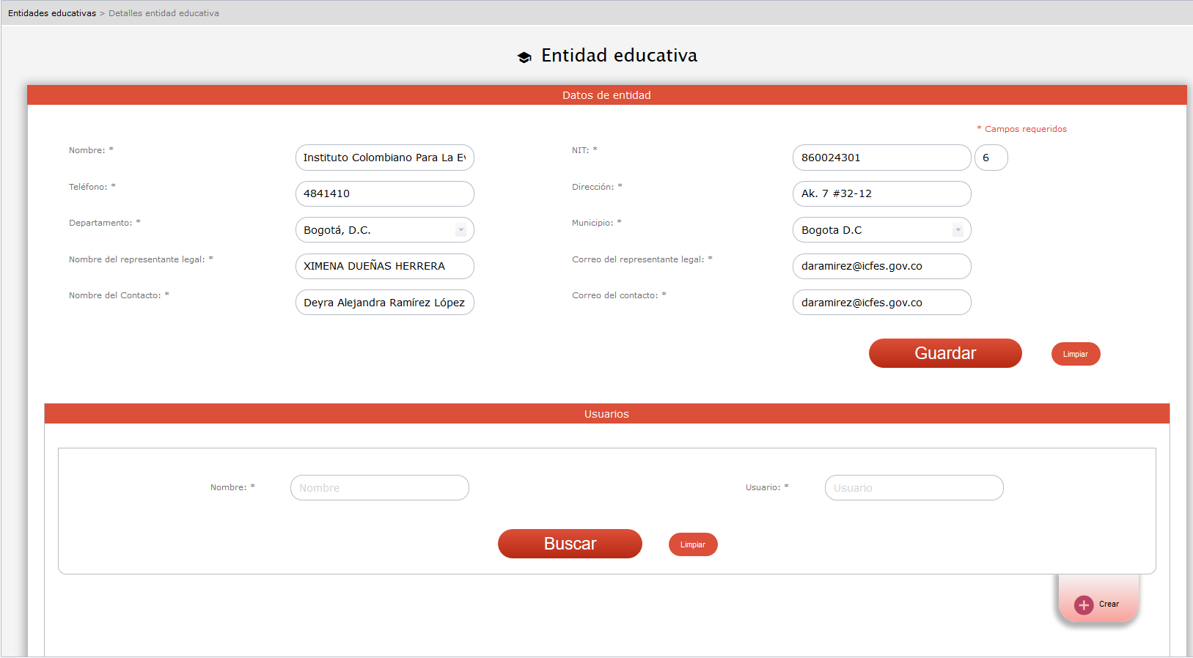Screen dimensions: 1193x658
Task: Click the NIT number field
Action: coord(881,158)
